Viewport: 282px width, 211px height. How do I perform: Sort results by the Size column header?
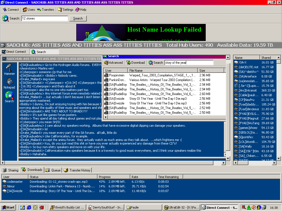pos(211,71)
